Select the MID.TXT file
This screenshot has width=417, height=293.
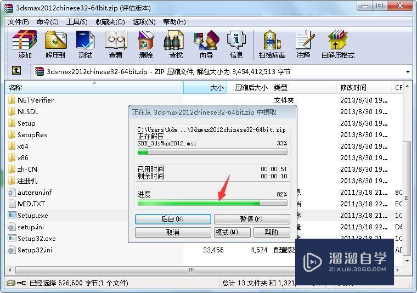pyautogui.click(x=26, y=204)
